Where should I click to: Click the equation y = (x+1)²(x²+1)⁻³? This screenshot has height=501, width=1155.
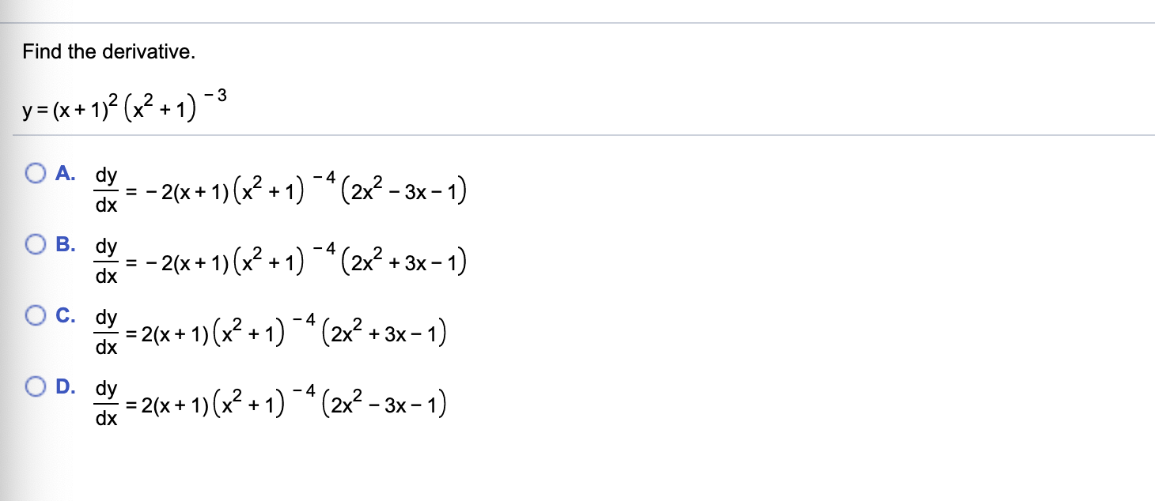pos(123,103)
